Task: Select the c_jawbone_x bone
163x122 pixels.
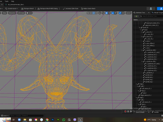Action: pos(149,73)
